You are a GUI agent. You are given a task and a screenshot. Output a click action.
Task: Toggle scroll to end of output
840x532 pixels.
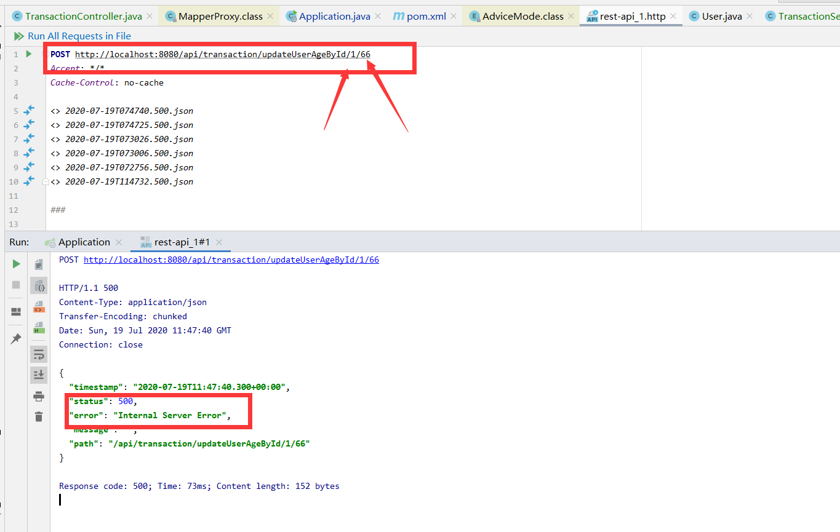click(39, 375)
